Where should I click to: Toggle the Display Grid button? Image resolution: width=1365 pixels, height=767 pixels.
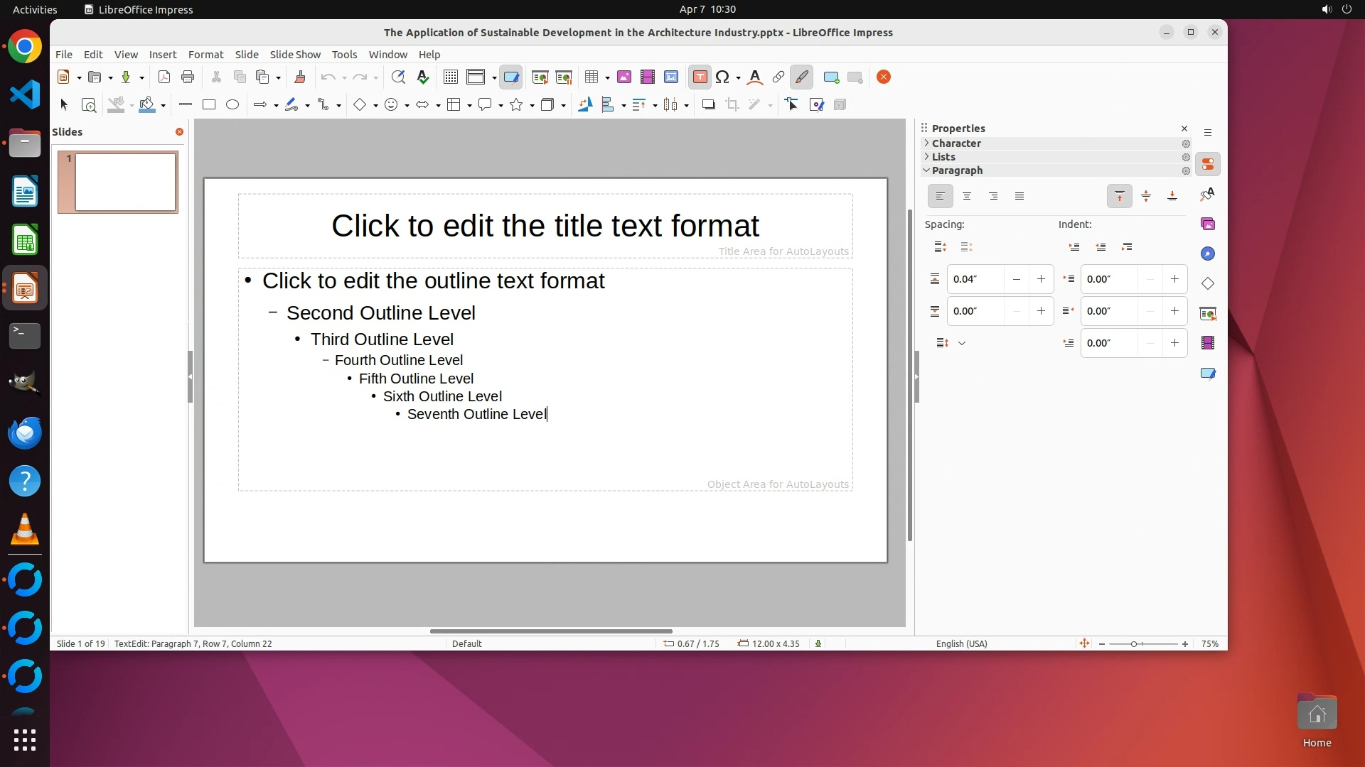450,77
